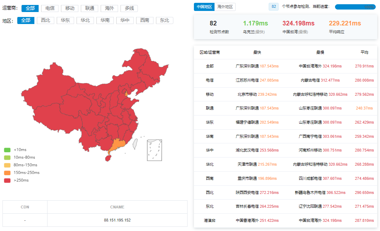Click the CNAME value 88.151.195.152
The height and width of the screenshot is (231, 380).
tap(117, 220)
